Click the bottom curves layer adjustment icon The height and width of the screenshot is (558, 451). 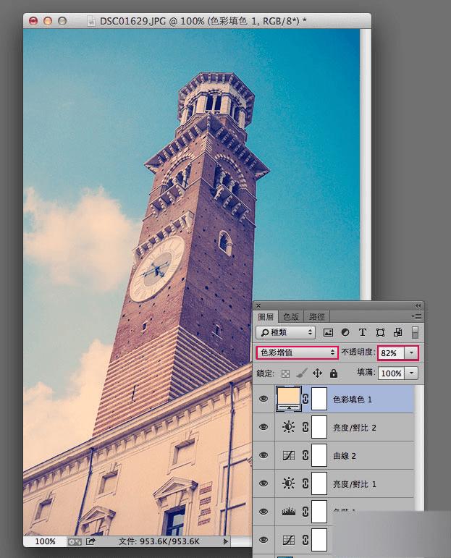click(288, 540)
